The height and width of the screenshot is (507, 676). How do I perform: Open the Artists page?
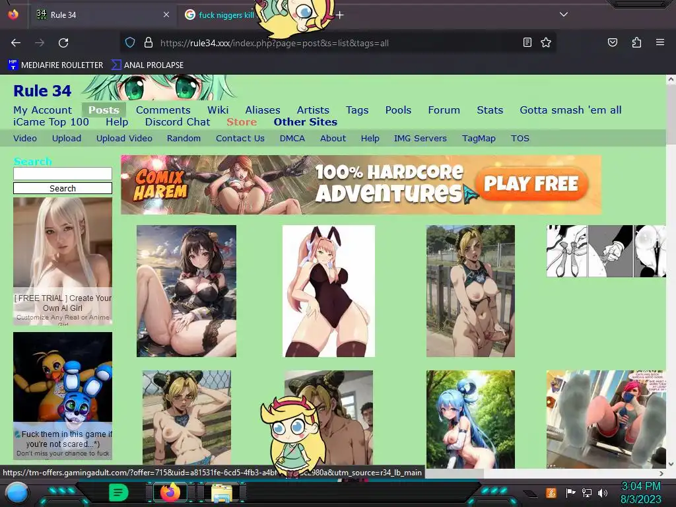click(313, 110)
